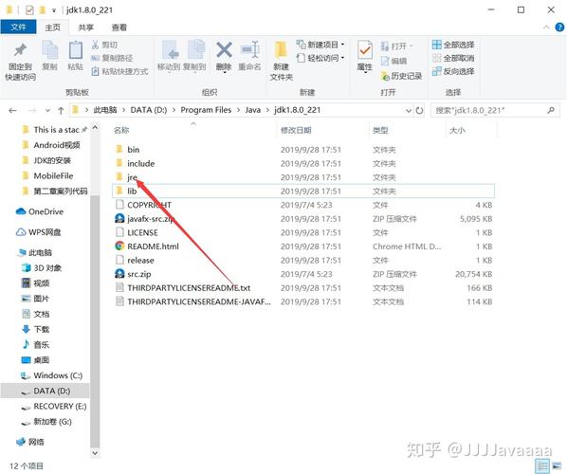This screenshot has width=567, height=474.
Task: Click Select all in the ribbon
Action: (453, 45)
